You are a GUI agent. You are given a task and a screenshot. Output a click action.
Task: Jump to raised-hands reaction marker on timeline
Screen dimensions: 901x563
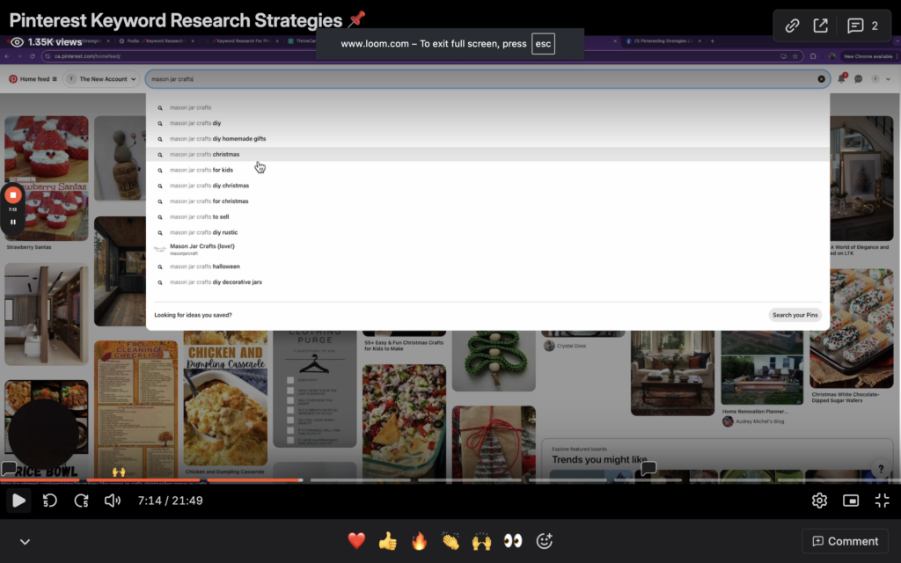119,472
